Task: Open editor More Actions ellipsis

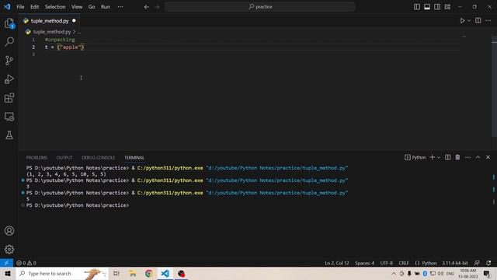Action: (488, 21)
